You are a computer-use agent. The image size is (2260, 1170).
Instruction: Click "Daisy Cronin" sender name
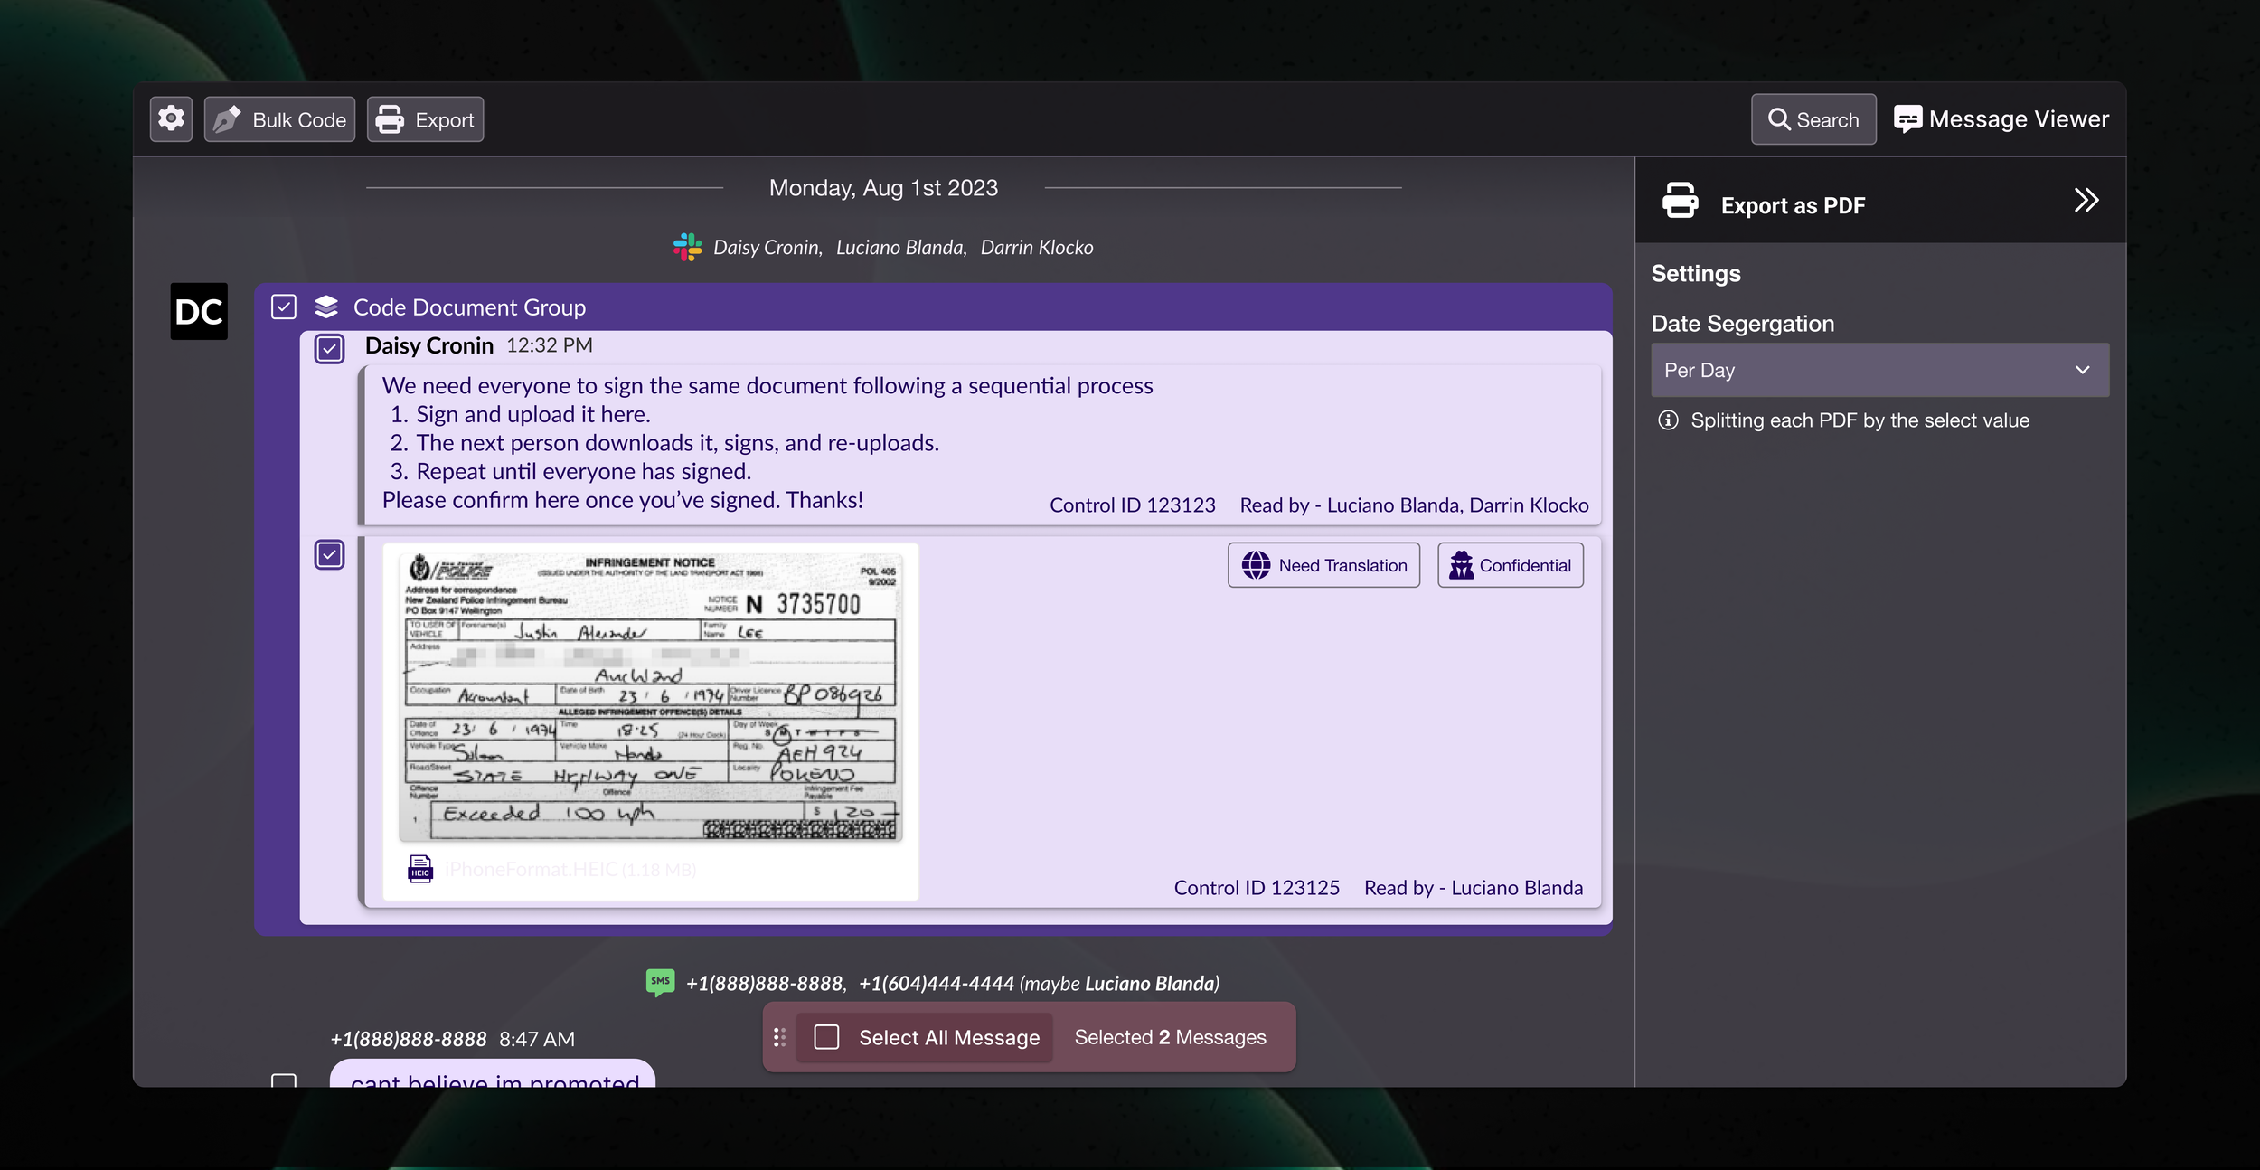point(429,345)
